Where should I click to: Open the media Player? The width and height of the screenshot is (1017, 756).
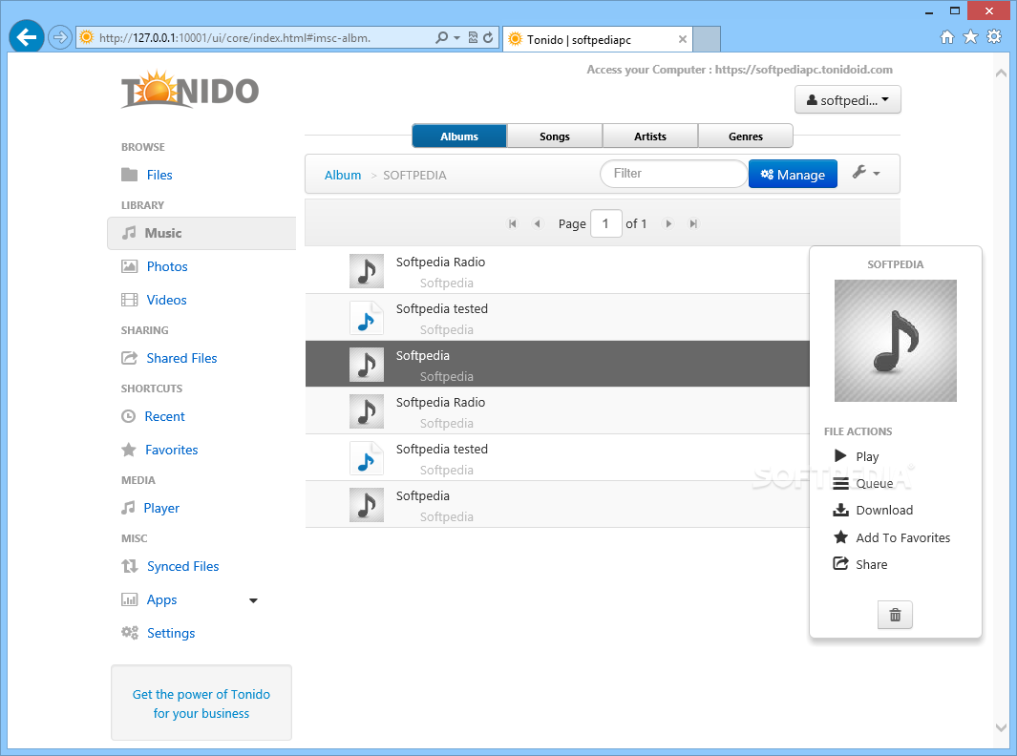tap(161, 509)
